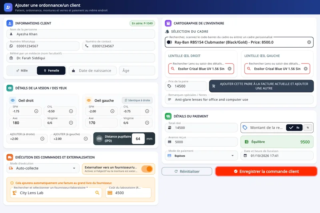The width and height of the screenshot is (320, 213).
Task: Click the Avance reçue field showing 5000
Action: (201, 142)
